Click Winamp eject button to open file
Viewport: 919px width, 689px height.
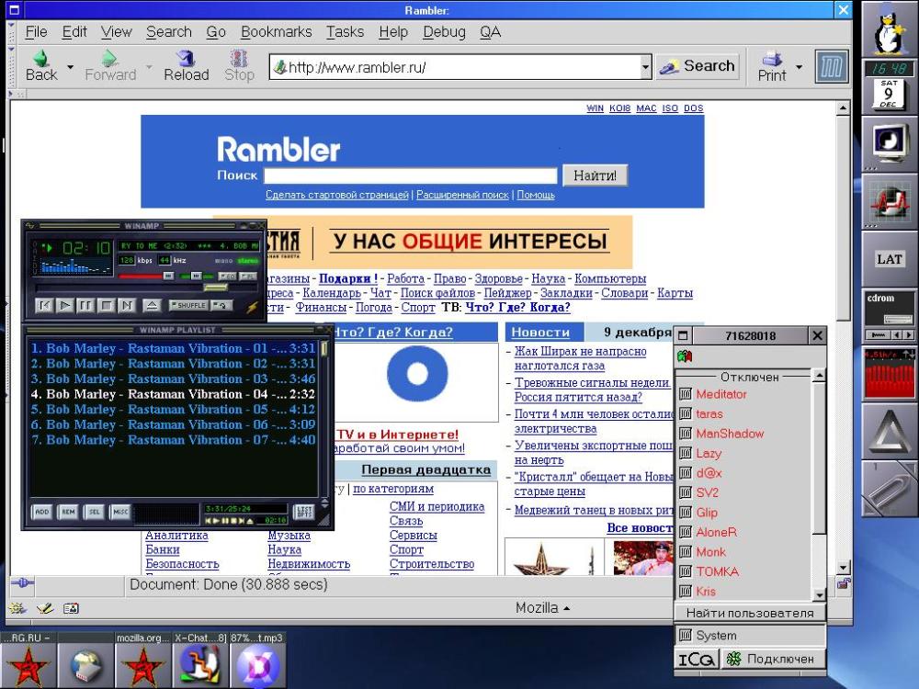(x=152, y=305)
